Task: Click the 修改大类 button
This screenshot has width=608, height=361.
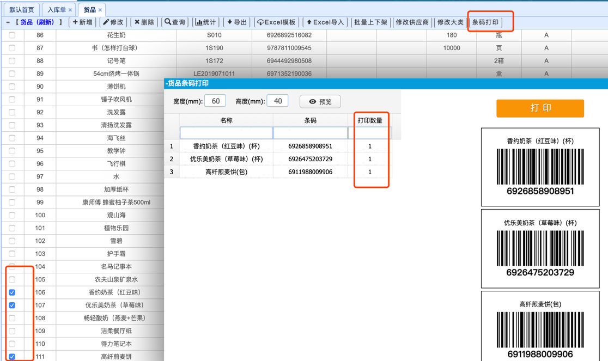Action: point(450,22)
